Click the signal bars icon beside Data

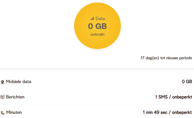pyautogui.click(x=92, y=19)
